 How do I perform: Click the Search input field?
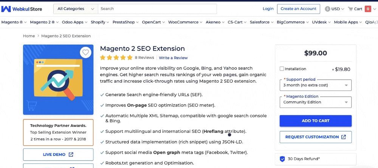point(157,9)
